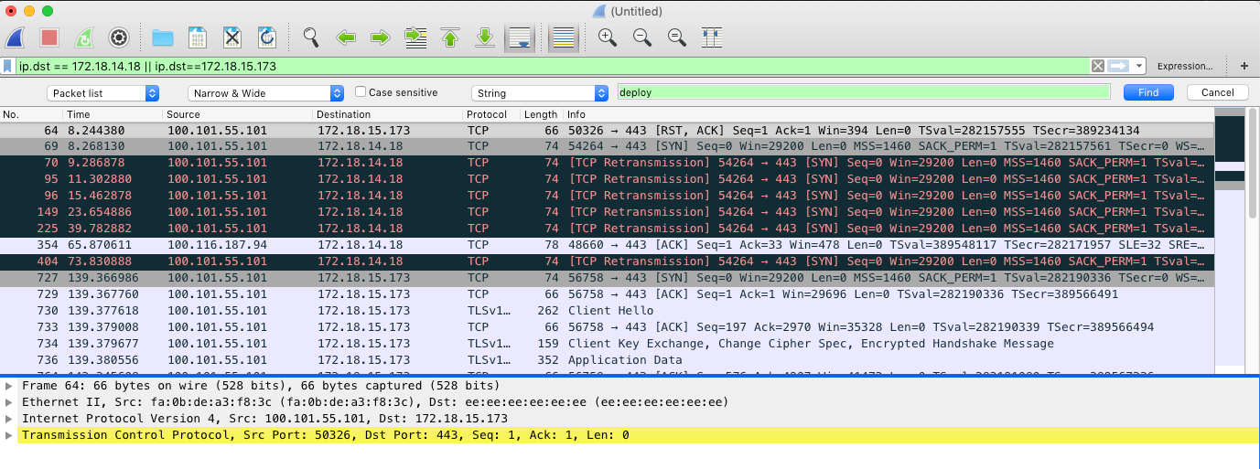Save this capture file
This screenshot has width=1260, height=469.
(198, 37)
